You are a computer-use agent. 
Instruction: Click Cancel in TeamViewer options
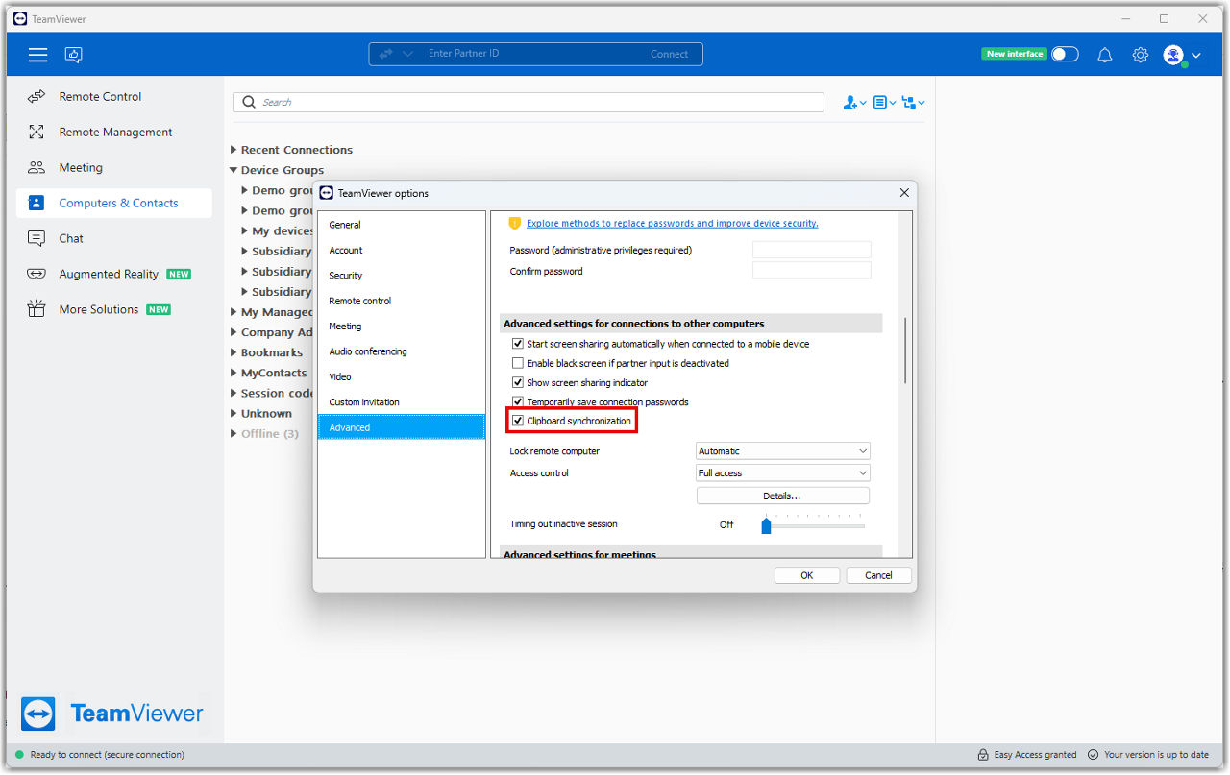point(878,575)
